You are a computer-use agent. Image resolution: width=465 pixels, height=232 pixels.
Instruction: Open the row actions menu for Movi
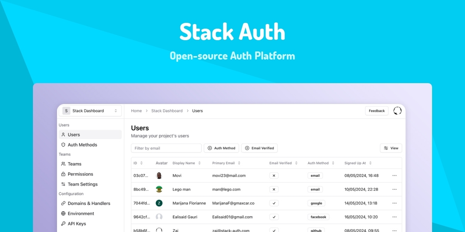click(x=394, y=176)
